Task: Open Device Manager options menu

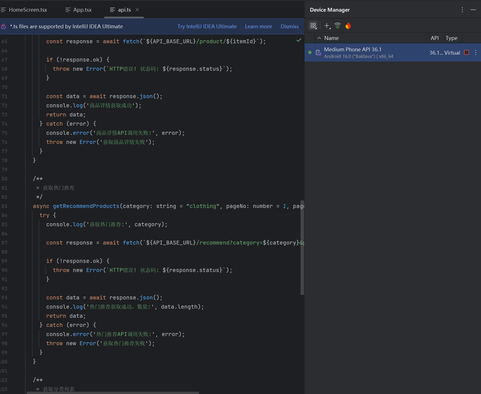Action: 462,10
